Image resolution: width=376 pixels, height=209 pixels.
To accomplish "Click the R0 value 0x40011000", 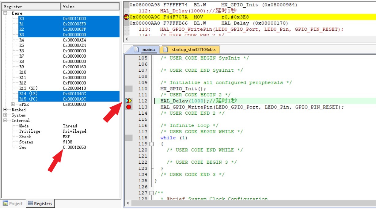I will tap(74, 19).
